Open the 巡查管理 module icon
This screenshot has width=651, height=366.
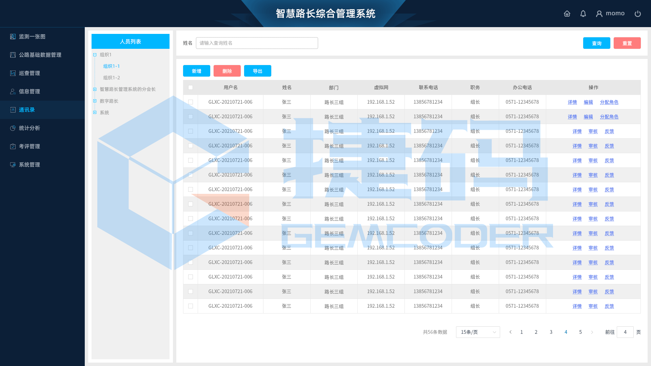[13, 73]
